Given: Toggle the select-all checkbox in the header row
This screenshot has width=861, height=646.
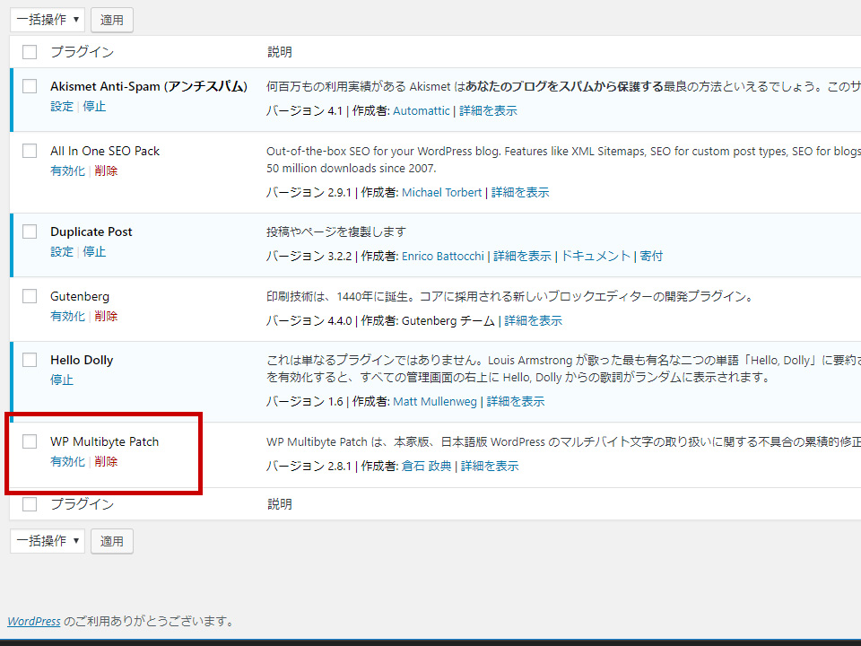Looking at the screenshot, I should [x=29, y=51].
